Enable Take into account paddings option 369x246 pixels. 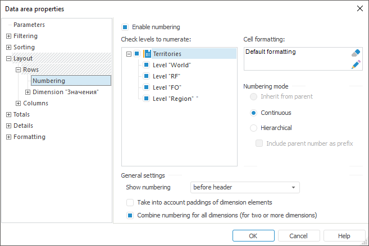pos(130,202)
